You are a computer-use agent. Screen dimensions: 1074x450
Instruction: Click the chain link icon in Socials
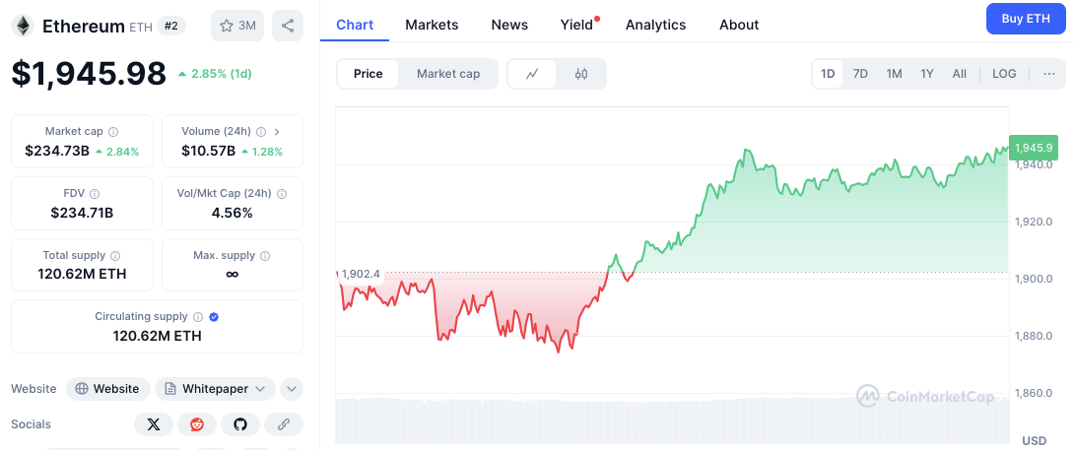coord(283,424)
